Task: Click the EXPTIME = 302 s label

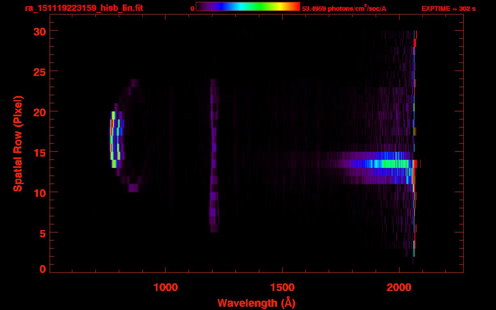Action: [x=448, y=8]
